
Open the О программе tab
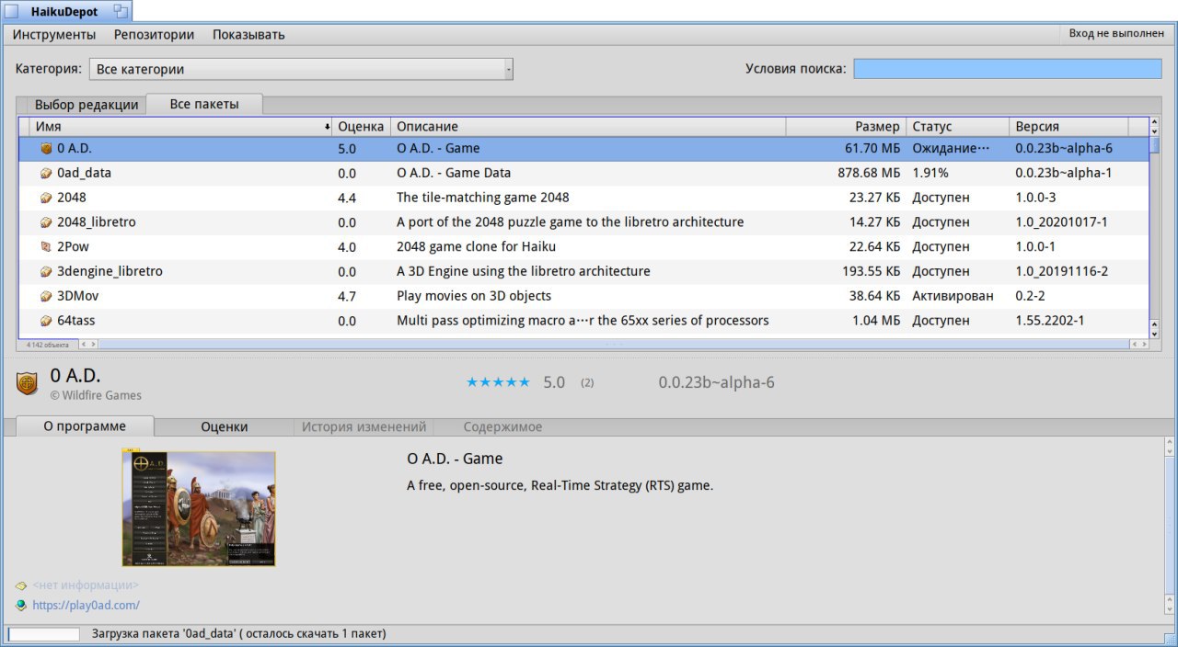pyautogui.click(x=85, y=426)
